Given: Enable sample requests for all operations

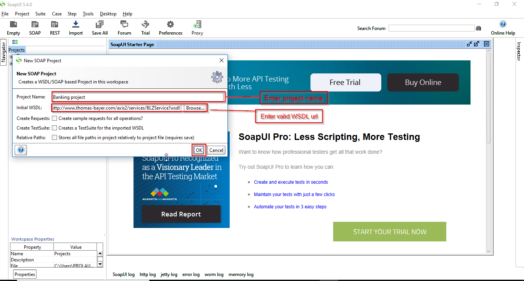Looking at the screenshot, I should (x=54, y=118).
